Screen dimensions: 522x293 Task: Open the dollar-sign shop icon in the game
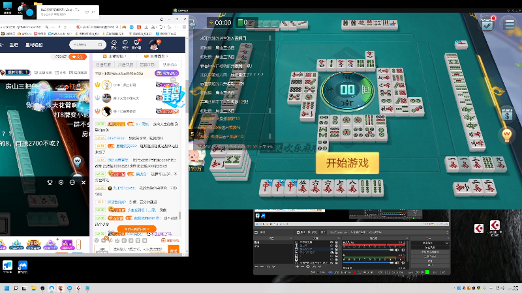[x=507, y=115]
